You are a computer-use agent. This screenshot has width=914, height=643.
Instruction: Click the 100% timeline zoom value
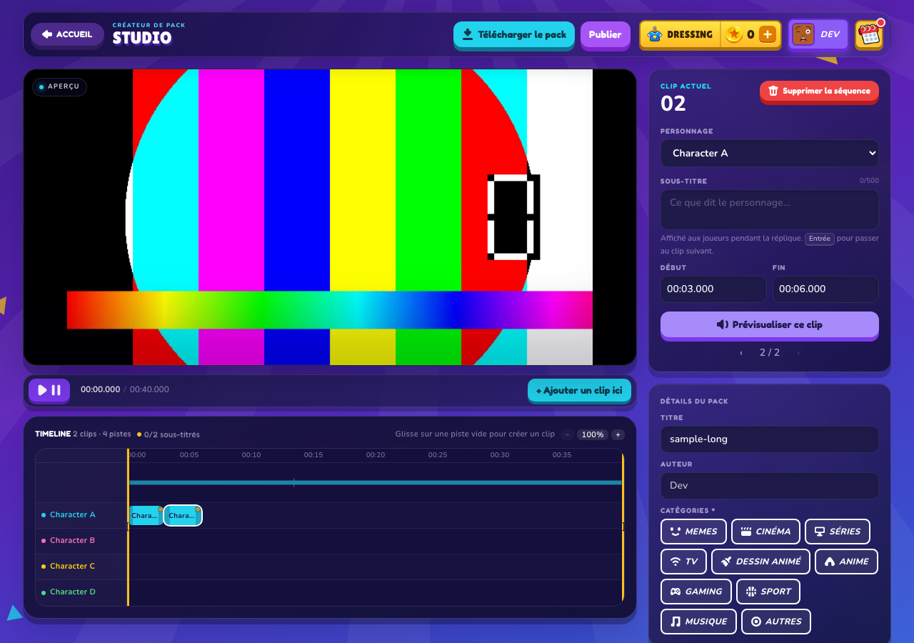pyautogui.click(x=591, y=434)
